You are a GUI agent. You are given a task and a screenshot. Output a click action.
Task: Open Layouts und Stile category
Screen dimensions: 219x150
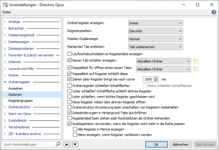[x=21, y=69]
